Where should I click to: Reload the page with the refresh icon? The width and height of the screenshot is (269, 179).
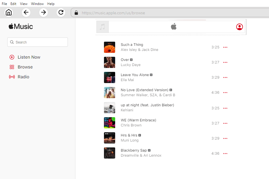tap(61, 13)
